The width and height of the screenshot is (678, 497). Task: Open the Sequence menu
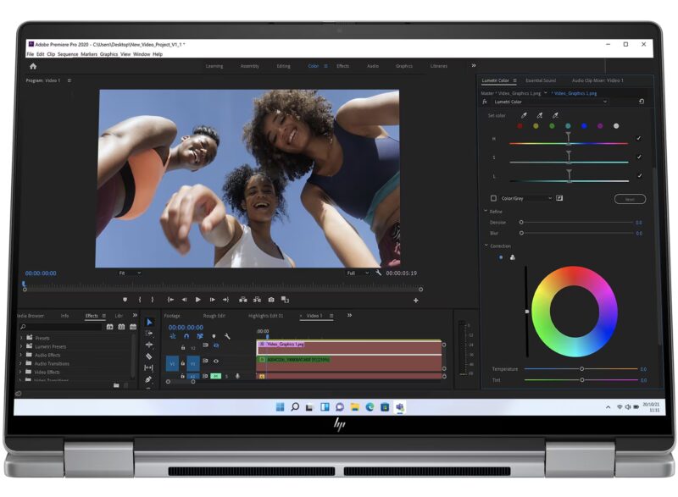tap(68, 54)
